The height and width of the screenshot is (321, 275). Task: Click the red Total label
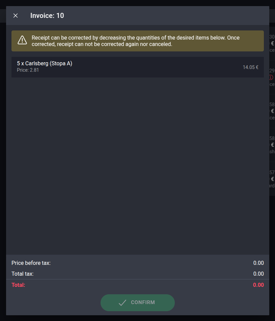click(18, 285)
